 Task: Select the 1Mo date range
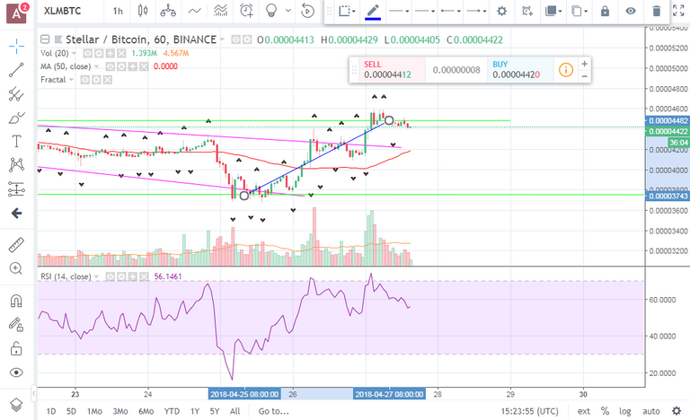[x=94, y=411]
